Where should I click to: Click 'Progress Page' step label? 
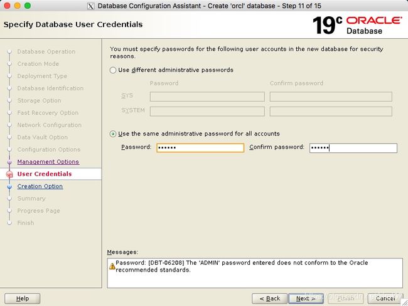(38, 211)
